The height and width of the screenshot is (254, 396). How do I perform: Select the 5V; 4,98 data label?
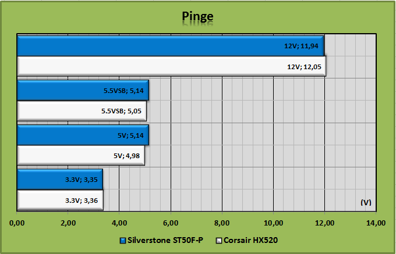pyautogui.click(x=126, y=156)
